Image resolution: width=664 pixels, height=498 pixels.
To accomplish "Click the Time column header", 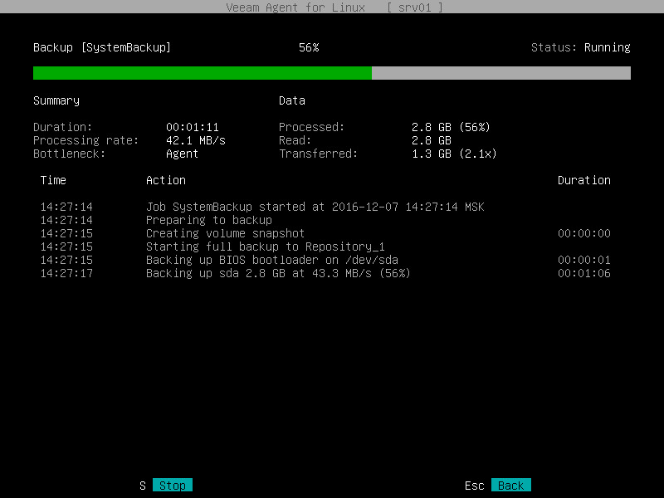I will click(x=53, y=180).
